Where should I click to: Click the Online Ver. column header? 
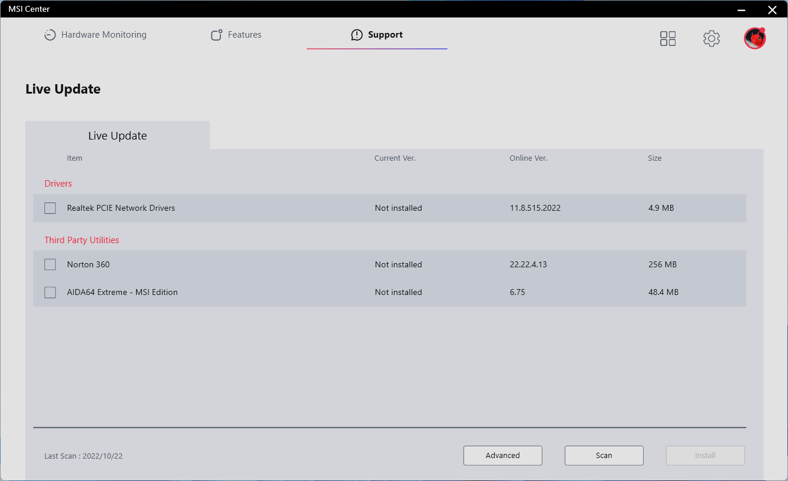tap(529, 158)
